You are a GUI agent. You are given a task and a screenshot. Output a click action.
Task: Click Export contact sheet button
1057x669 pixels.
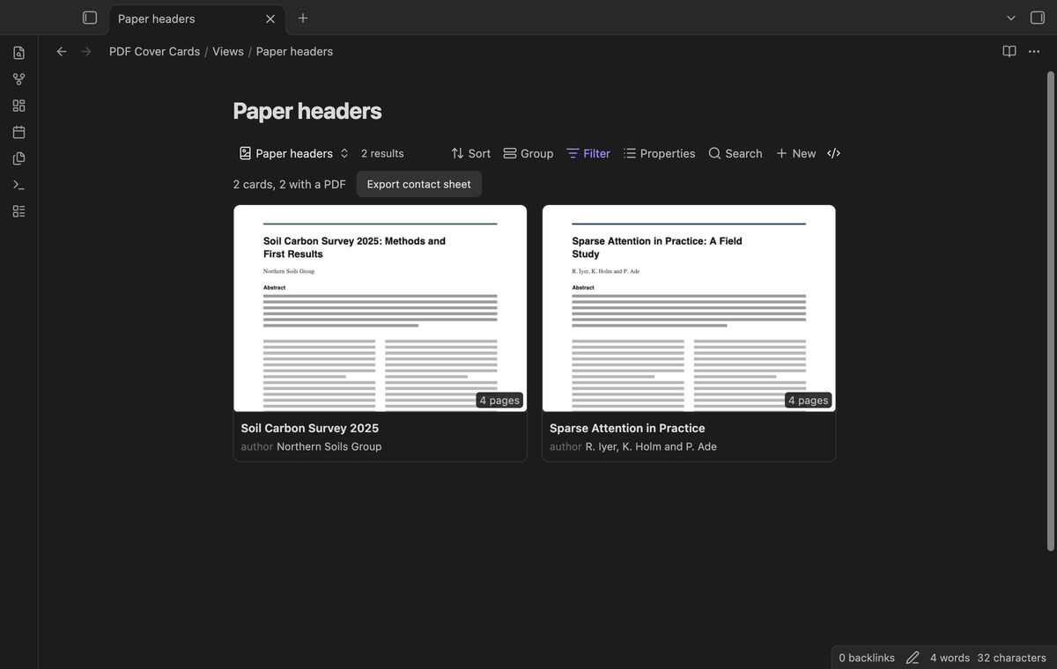419,184
